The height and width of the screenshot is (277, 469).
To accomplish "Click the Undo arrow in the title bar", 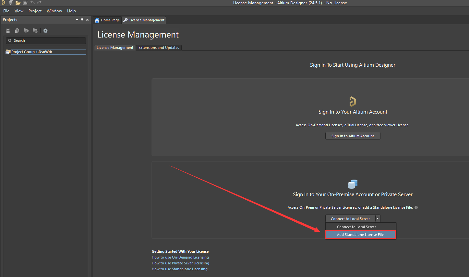I will tap(32, 3).
